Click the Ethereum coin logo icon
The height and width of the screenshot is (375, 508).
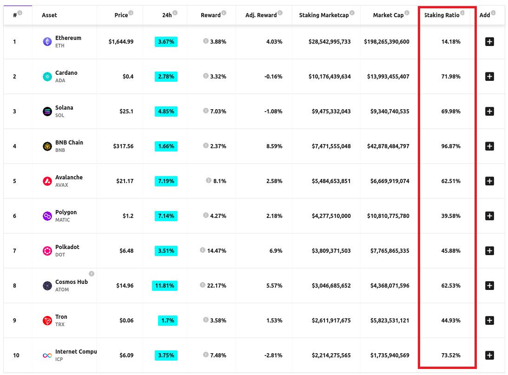[x=47, y=42]
